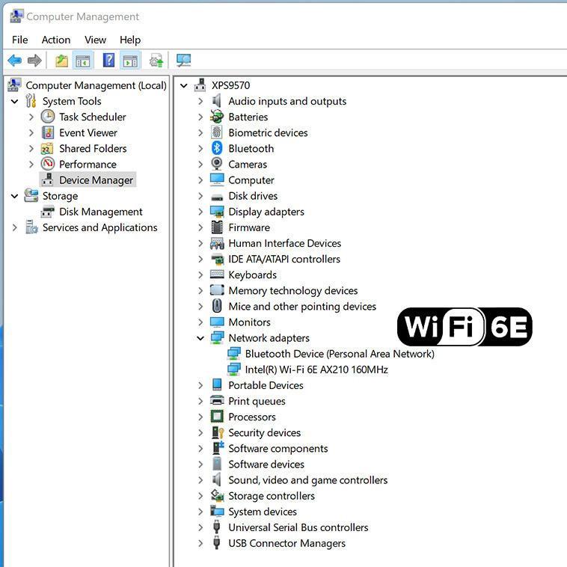This screenshot has width=567, height=567.
Task: Open the Action menu
Action: 56,40
